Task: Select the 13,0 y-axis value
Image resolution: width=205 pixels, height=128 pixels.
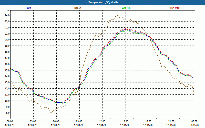Action: coord(7,82)
